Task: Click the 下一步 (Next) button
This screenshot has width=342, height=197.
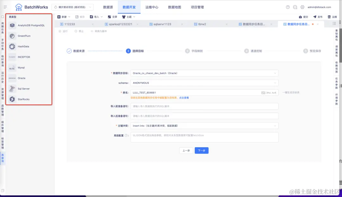Action: point(202,150)
